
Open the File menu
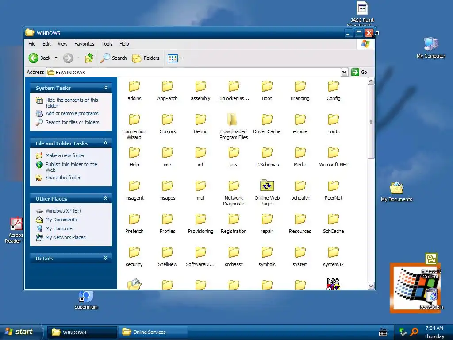tap(32, 44)
